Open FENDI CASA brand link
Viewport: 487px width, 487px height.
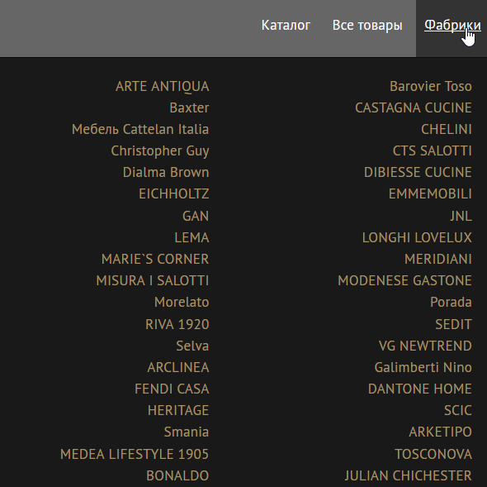point(172,389)
